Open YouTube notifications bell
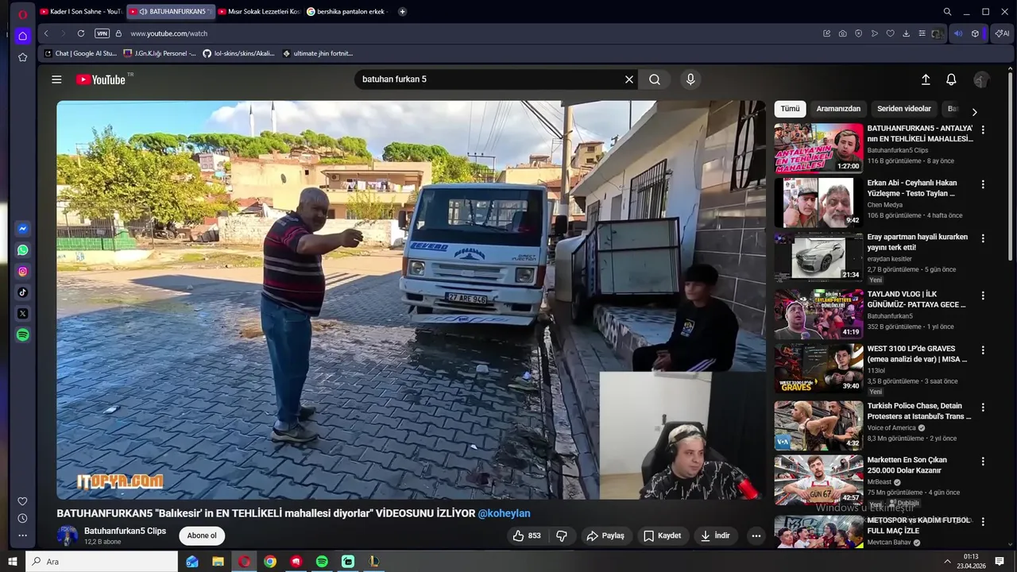1017x572 pixels. click(x=951, y=79)
